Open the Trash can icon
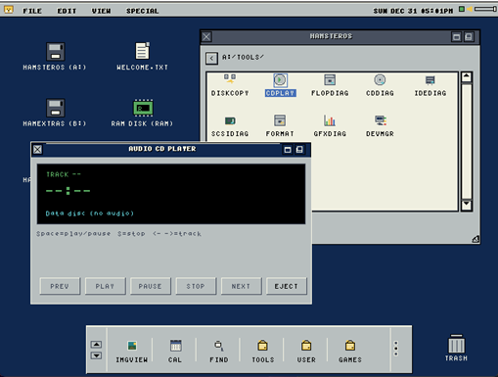 pos(456,348)
